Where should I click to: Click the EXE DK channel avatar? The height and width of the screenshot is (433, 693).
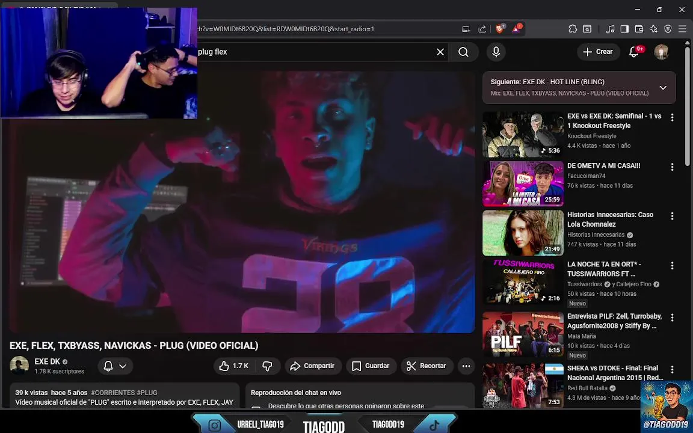click(19, 366)
